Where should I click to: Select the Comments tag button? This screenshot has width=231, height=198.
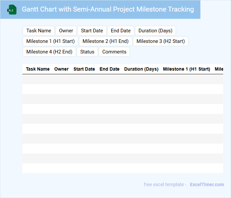point(114,52)
